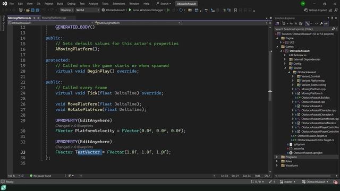Open the Debug menu
Image resolution: width=340 pixels, height=191 pixels.
(x=71, y=4)
